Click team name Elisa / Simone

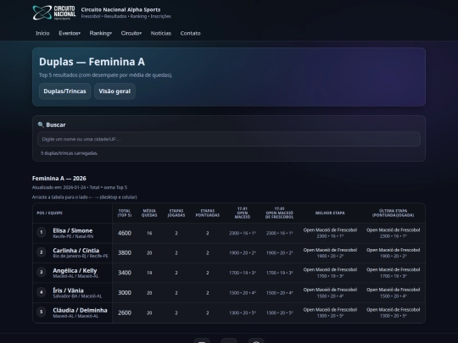[x=72, y=230]
